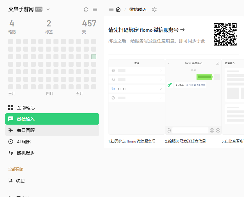Click the 四月 heatmap month label
Viewport: 244px width, 197px height.
[x=49, y=93]
